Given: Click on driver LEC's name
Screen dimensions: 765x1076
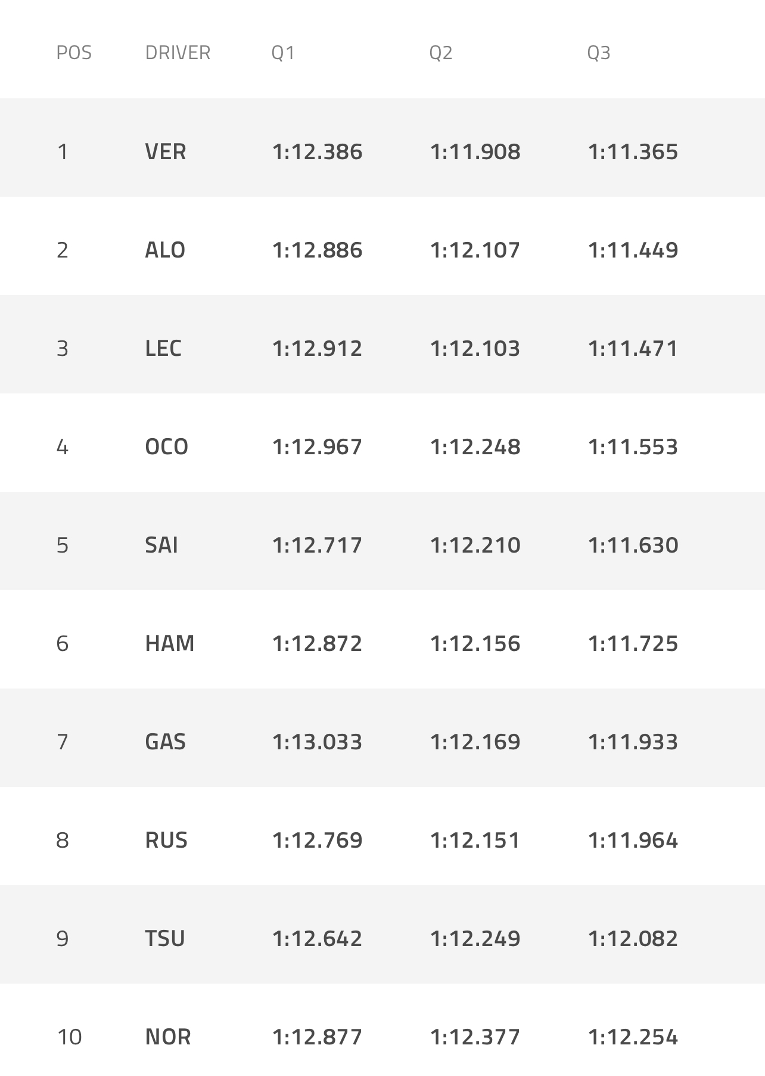Looking at the screenshot, I should click(163, 349).
